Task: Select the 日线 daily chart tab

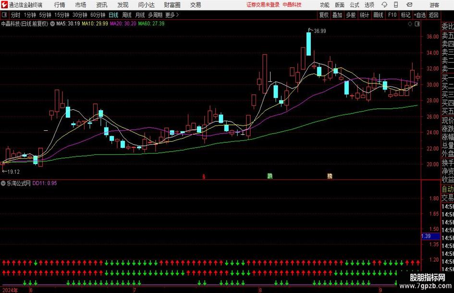Action: tap(113, 15)
